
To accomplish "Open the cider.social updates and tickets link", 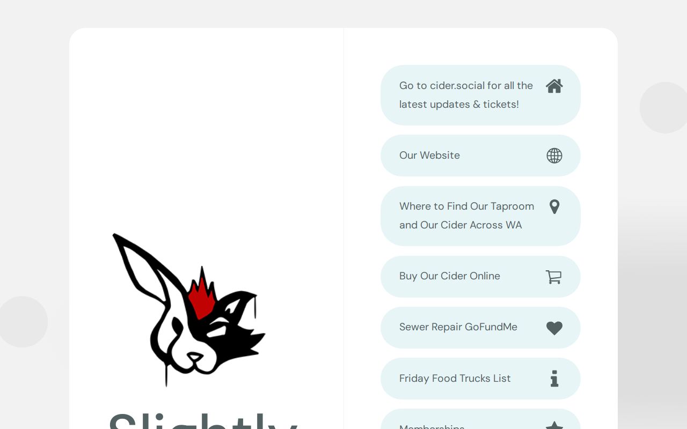I will point(480,95).
